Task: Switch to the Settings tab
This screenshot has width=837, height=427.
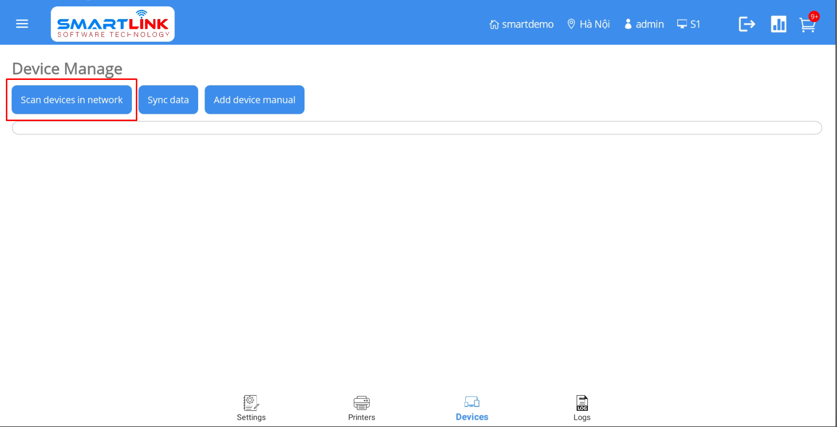Action: point(251,408)
